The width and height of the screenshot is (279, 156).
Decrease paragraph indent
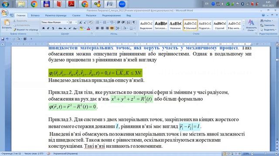click(118, 23)
